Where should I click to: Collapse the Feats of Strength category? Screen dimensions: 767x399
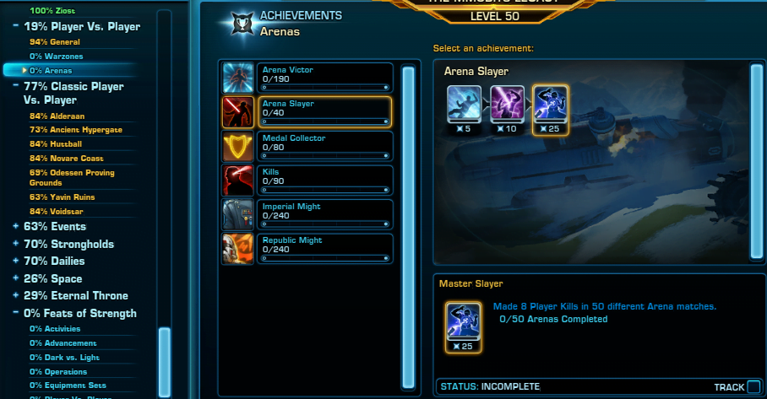click(16, 312)
